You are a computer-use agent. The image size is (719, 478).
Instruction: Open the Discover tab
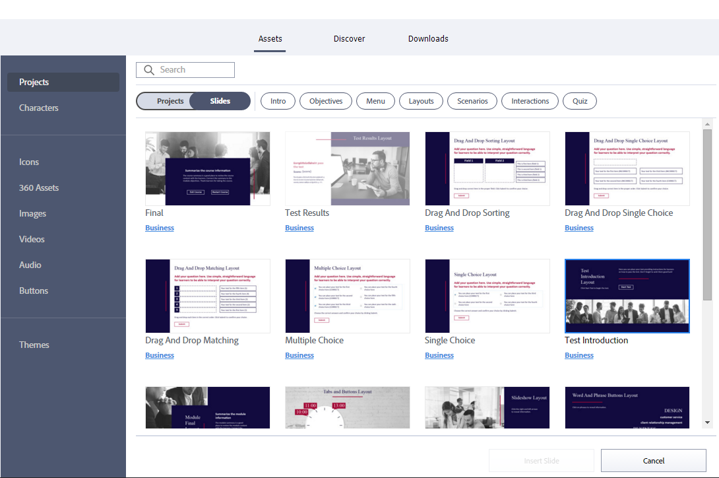point(349,39)
